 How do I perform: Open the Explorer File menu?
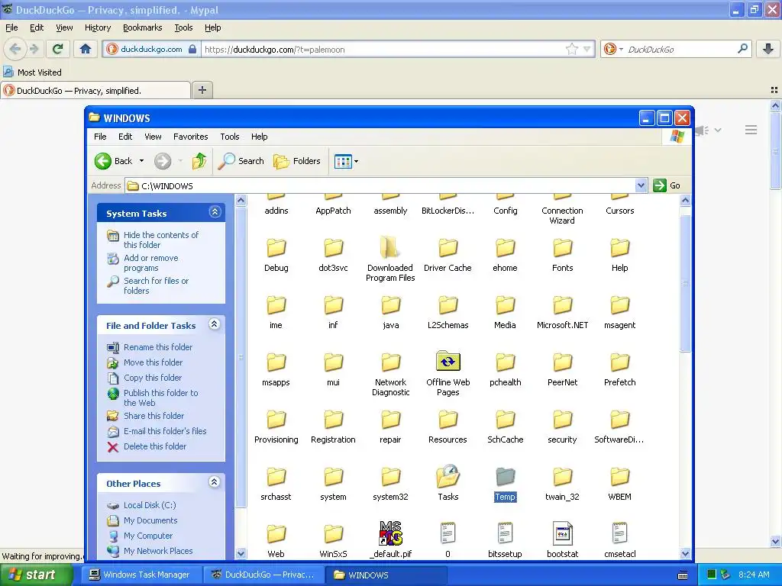click(100, 137)
